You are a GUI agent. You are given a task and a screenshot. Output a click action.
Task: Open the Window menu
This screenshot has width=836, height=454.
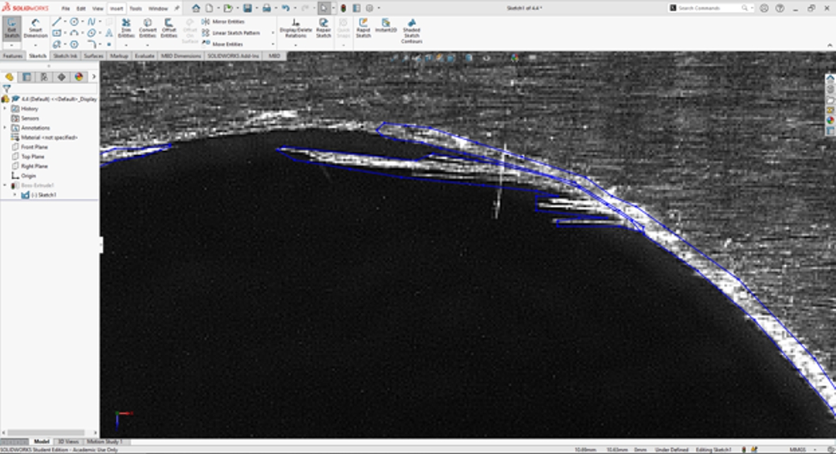158,8
